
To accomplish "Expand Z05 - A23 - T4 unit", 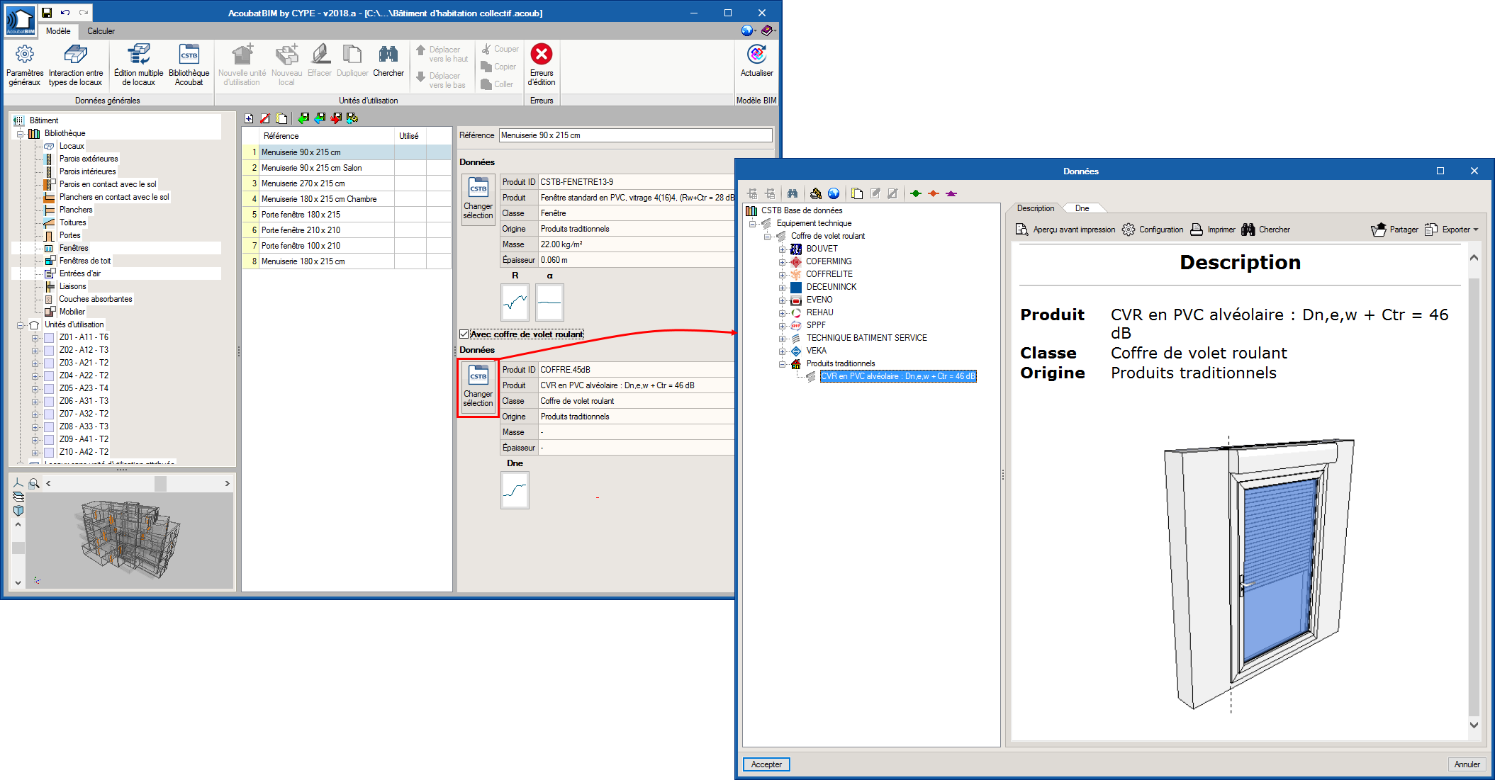I will (x=35, y=389).
